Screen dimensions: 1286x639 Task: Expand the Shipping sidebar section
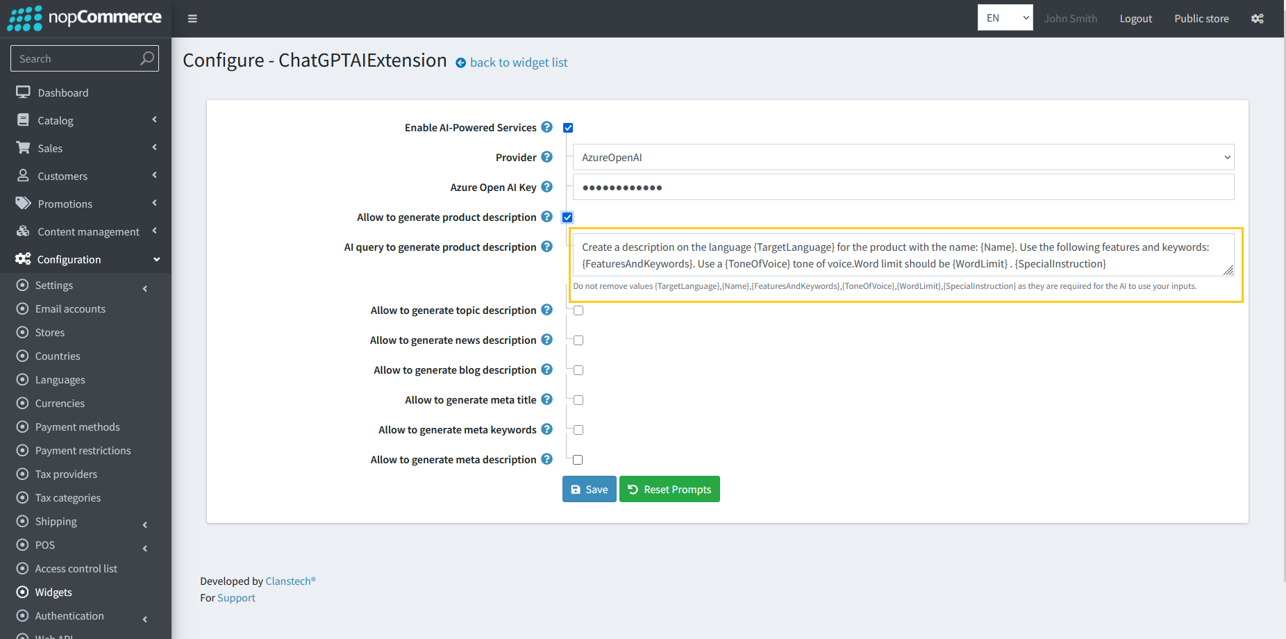point(56,521)
